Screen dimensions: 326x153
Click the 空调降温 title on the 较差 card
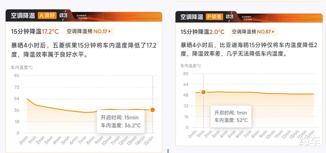(x=192, y=17)
